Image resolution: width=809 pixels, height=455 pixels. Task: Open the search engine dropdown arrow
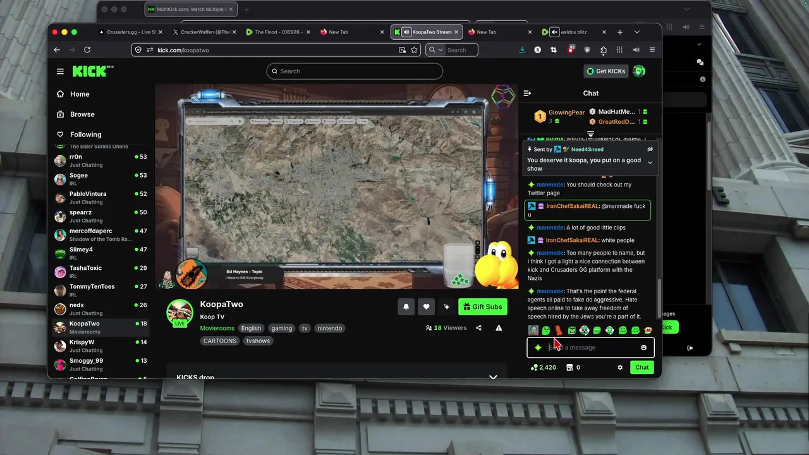pos(441,50)
